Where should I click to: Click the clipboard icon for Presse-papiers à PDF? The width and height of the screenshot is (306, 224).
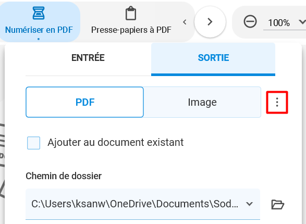[x=131, y=13]
